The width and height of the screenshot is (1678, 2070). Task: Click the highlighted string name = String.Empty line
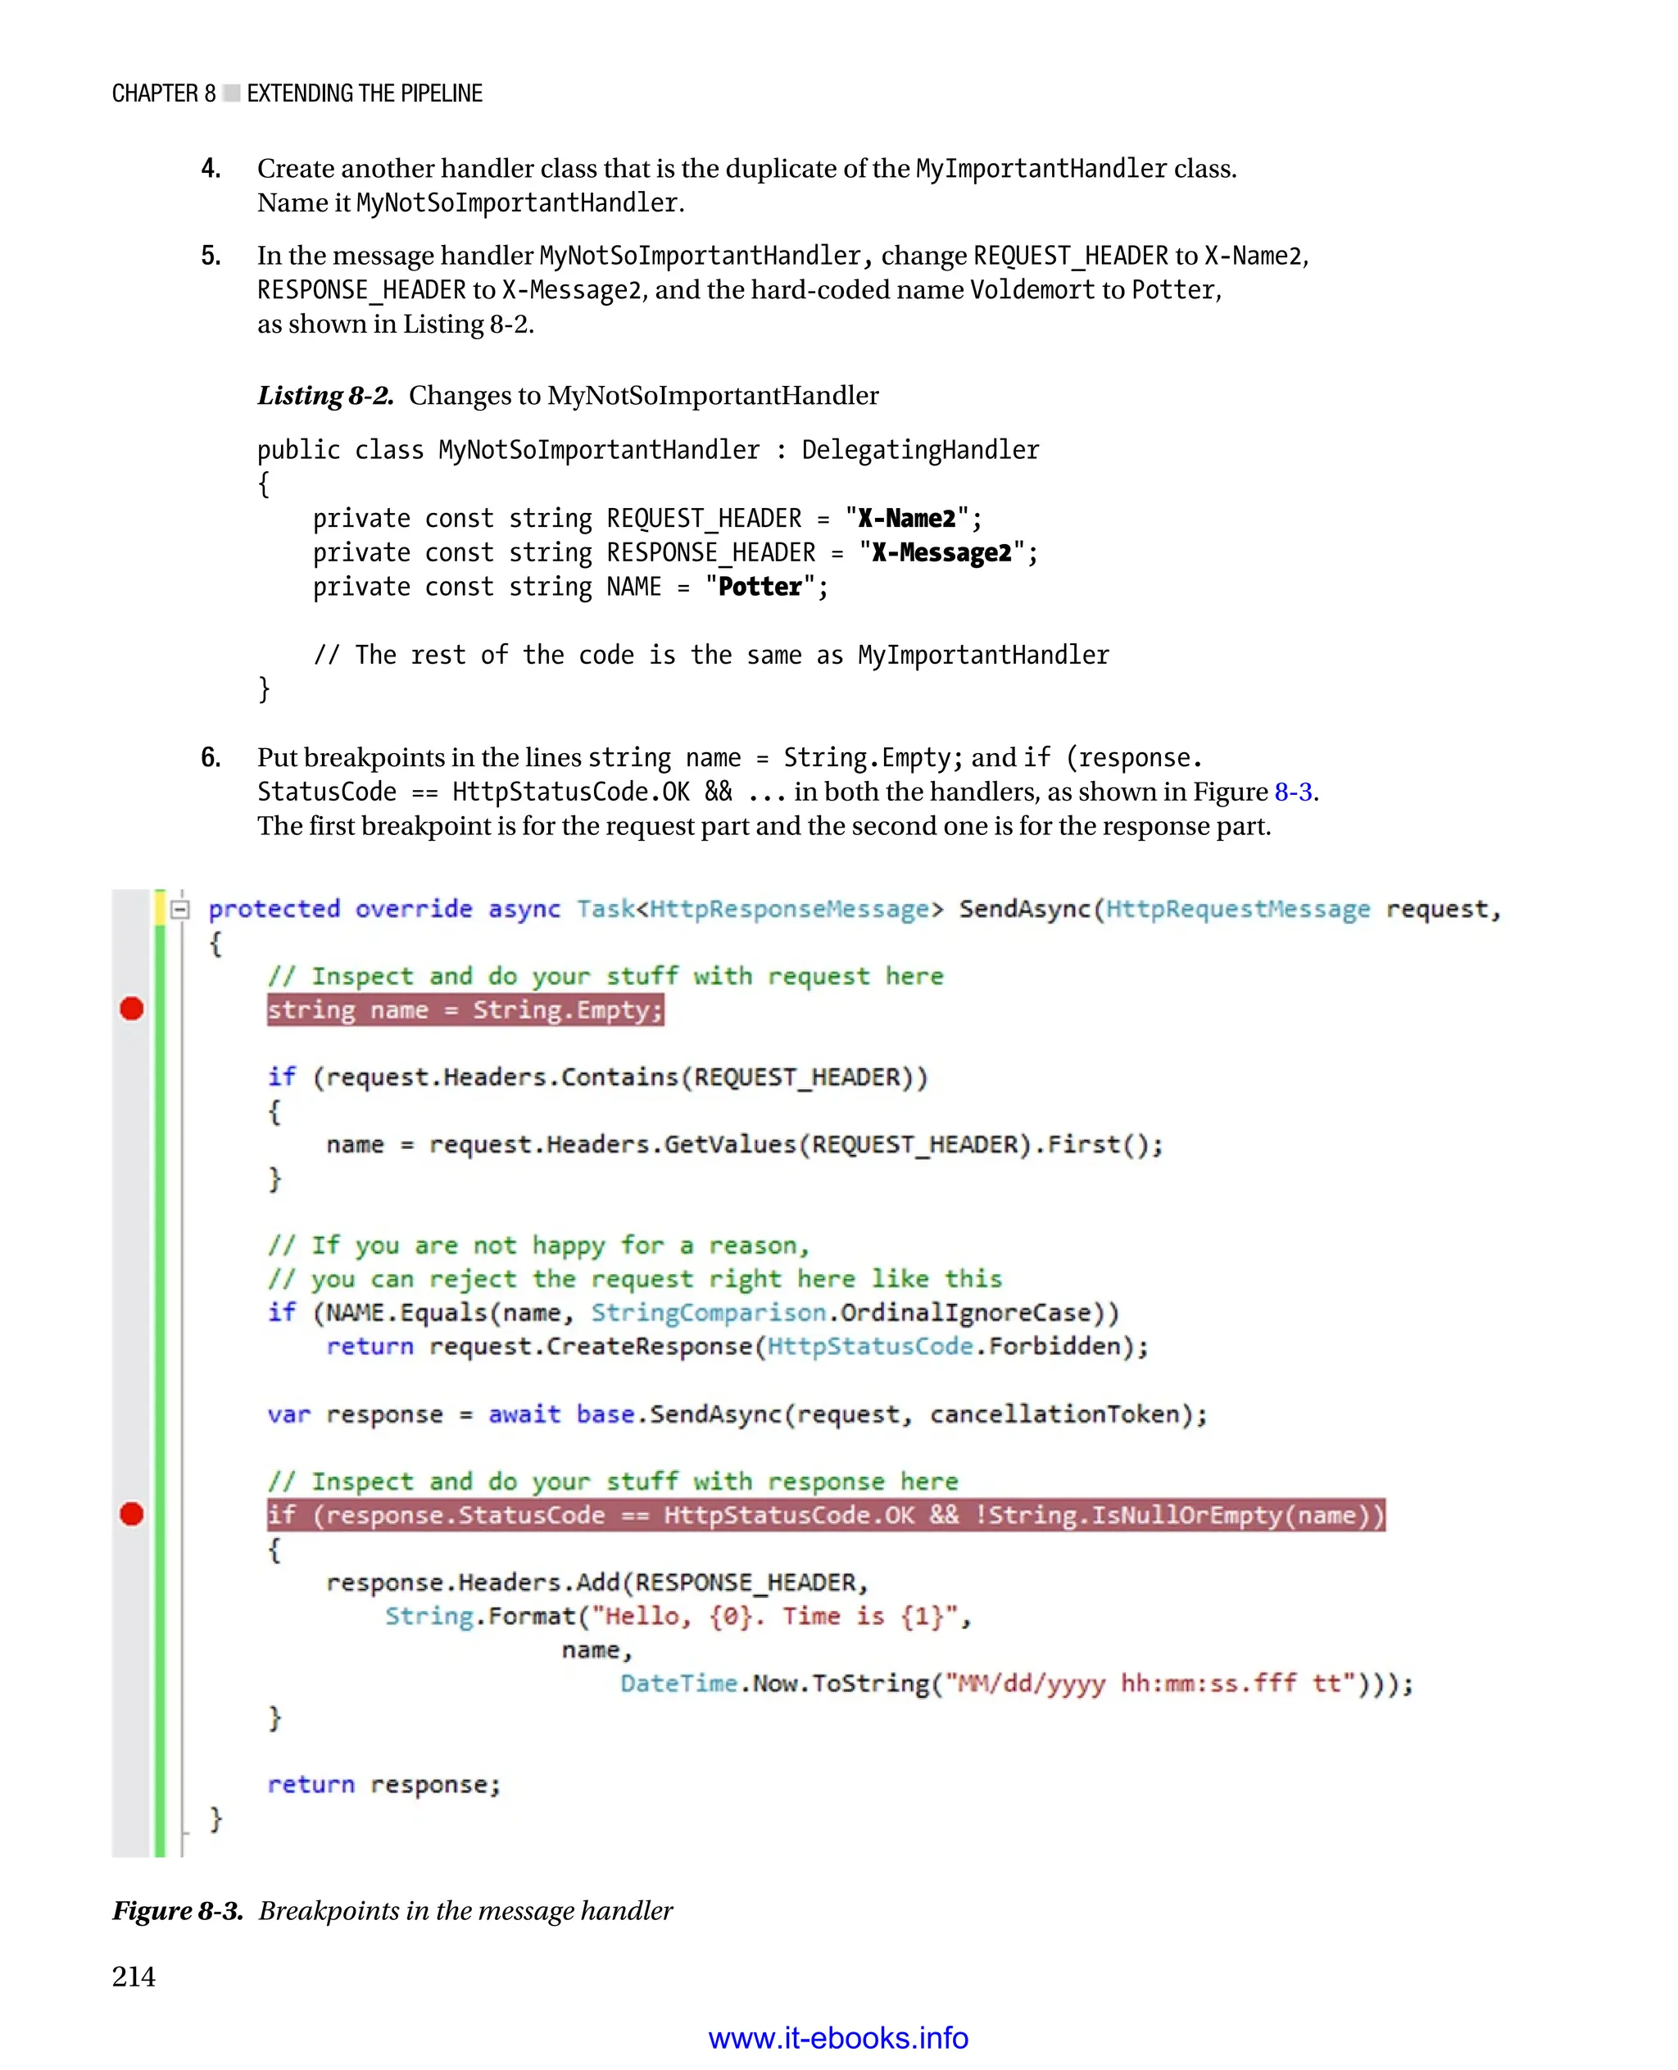tap(465, 1010)
